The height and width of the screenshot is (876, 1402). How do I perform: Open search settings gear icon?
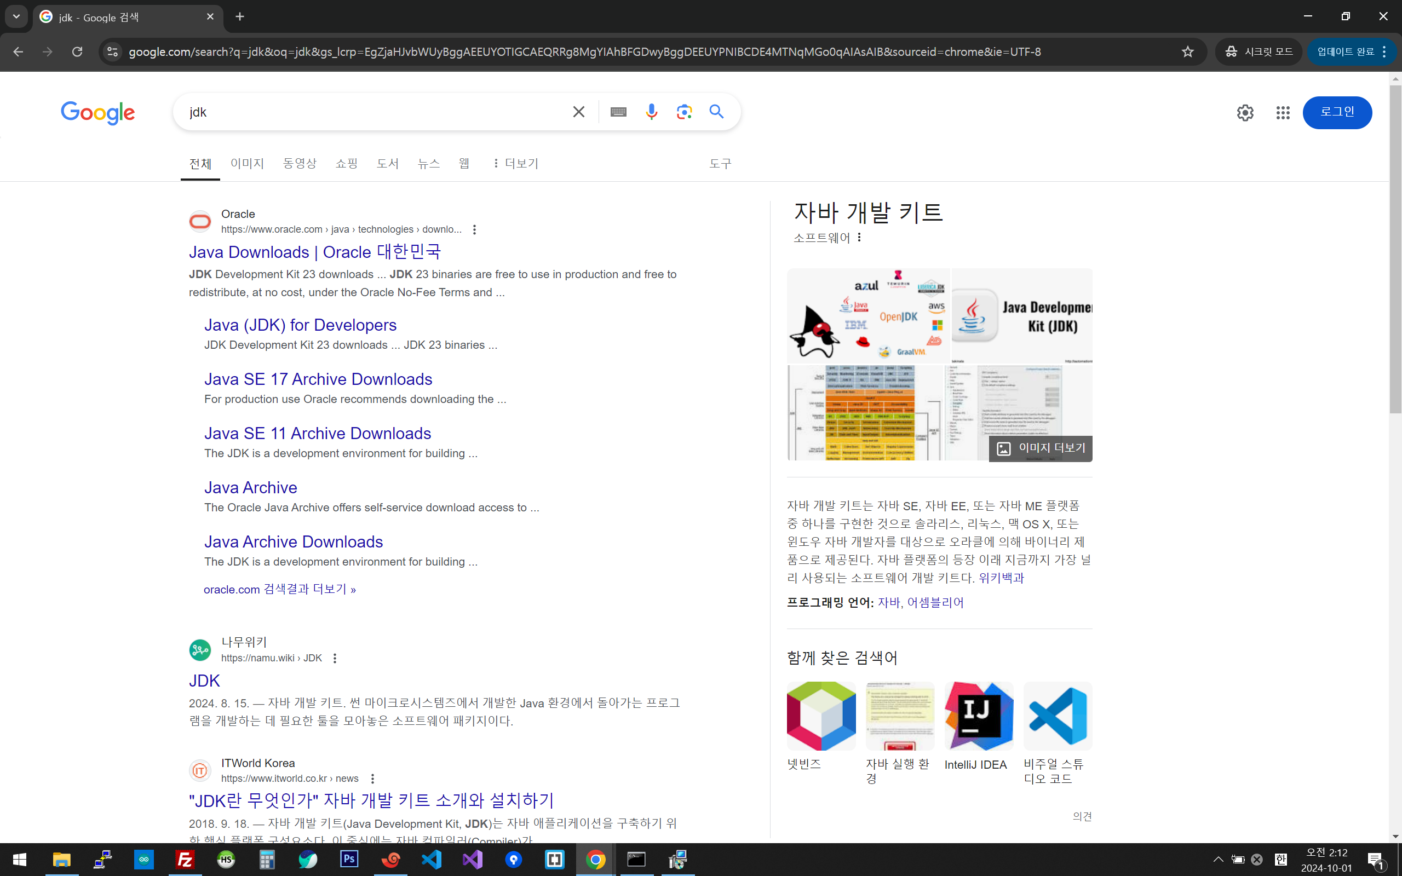1245,112
